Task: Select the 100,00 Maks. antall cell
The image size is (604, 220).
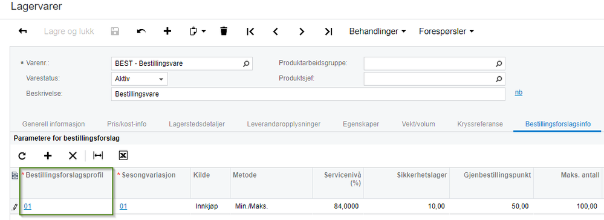Action: (568, 207)
